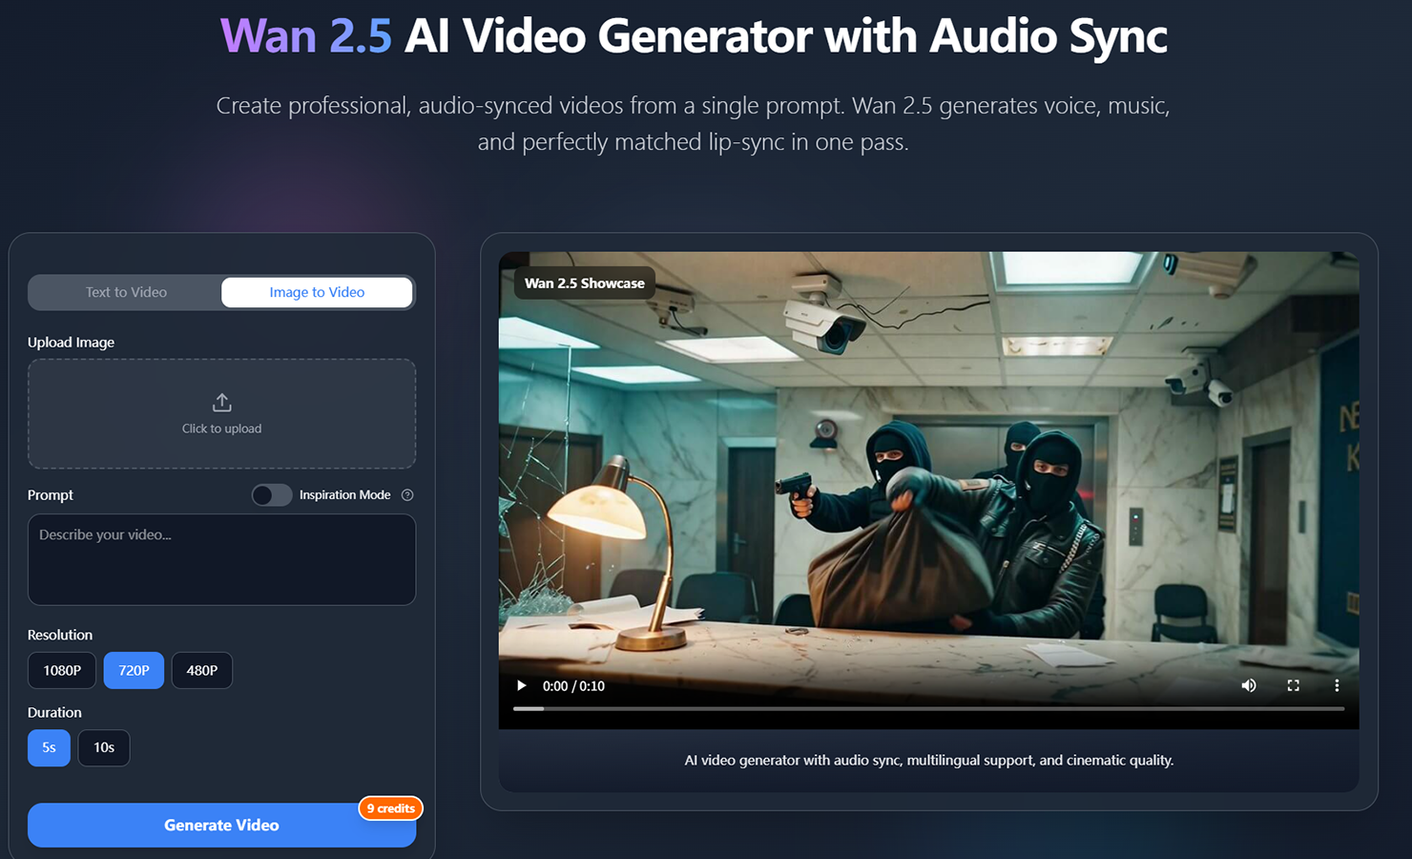The height and width of the screenshot is (859, 1412).
Task: Select the 720P resolution option
Action: tap(134, 670)
